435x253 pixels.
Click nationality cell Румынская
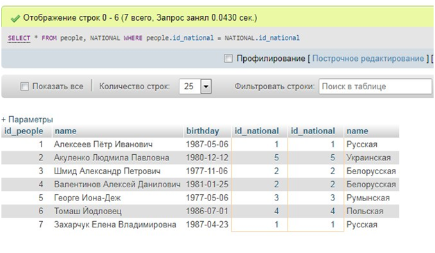coord(368,198)
